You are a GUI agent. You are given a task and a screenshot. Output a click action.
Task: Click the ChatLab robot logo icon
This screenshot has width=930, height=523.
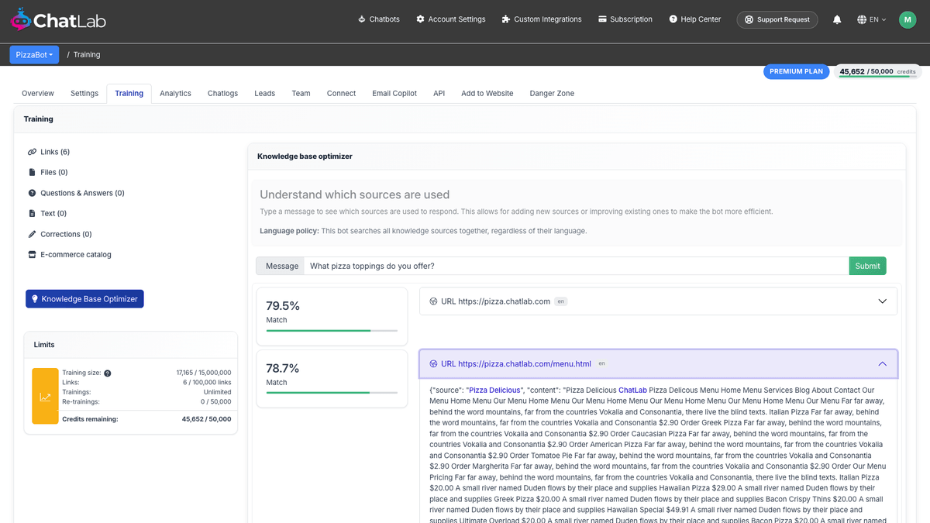21,19
